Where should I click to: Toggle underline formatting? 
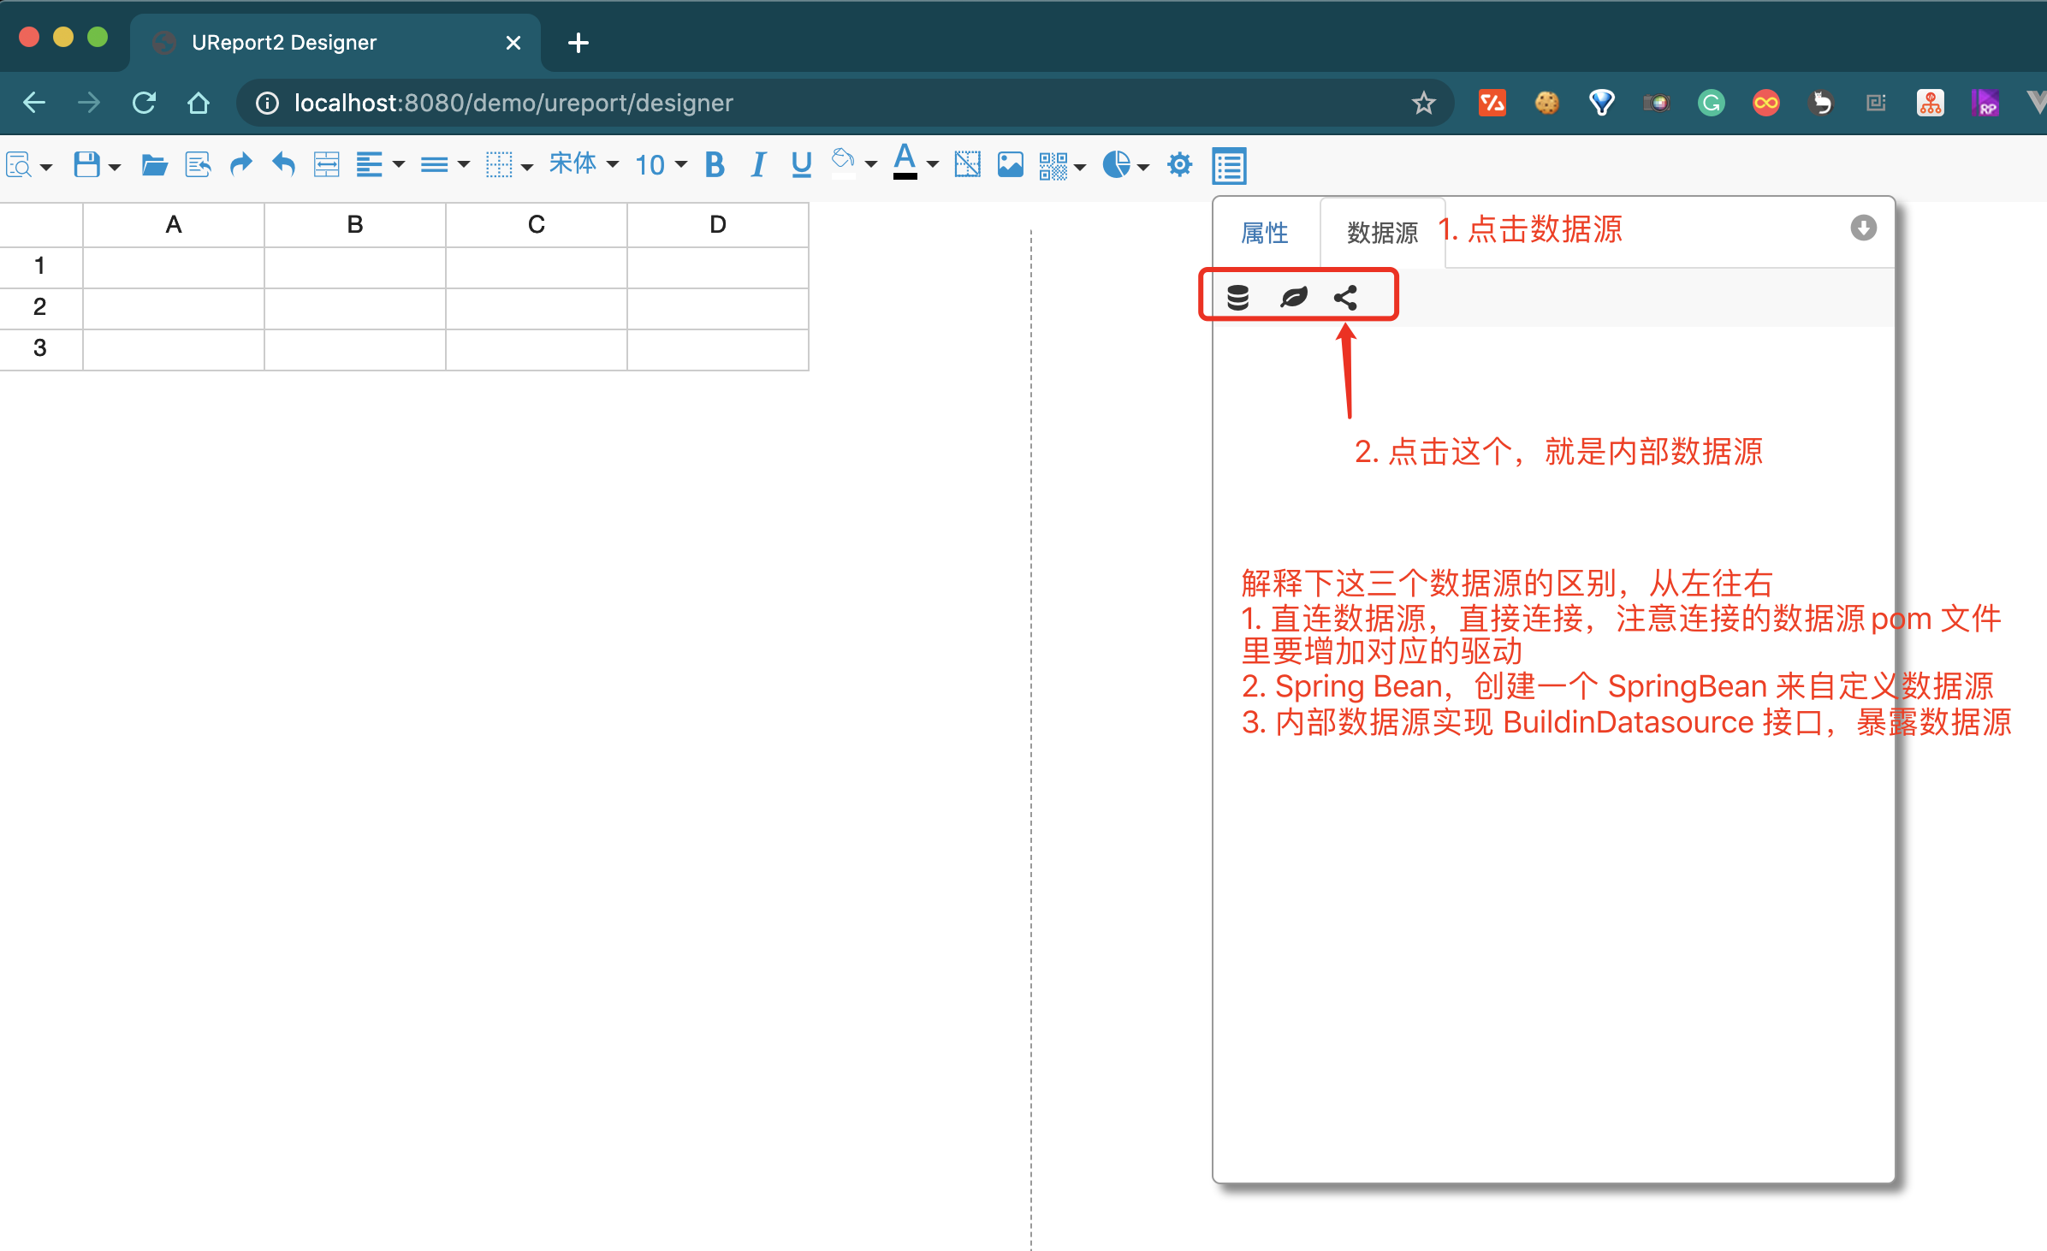801,164
